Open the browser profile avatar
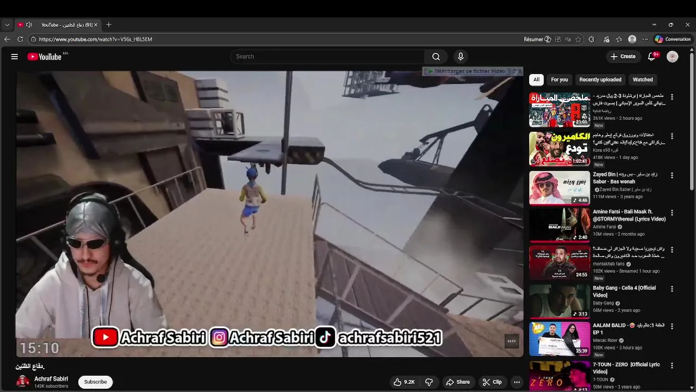The height and width of the screenshot is (392, 696). 632,39
